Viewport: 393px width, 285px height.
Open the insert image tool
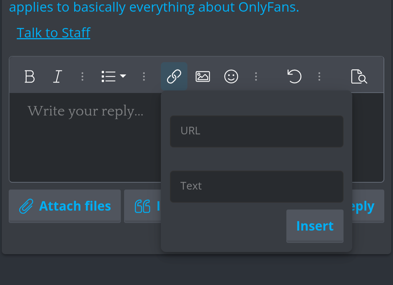click(203, 76)
